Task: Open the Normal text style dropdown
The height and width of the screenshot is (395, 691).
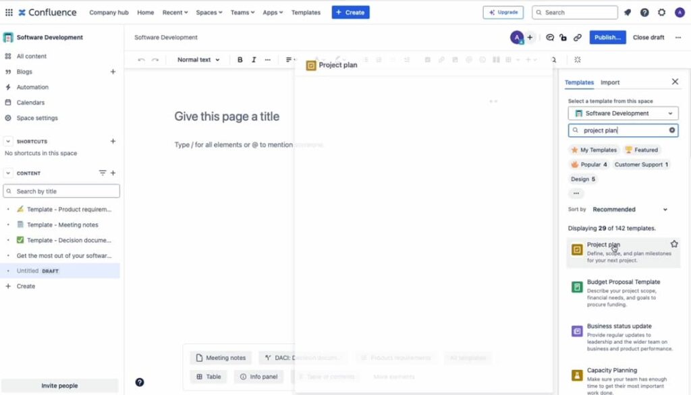Action: [x=198, y=60]
